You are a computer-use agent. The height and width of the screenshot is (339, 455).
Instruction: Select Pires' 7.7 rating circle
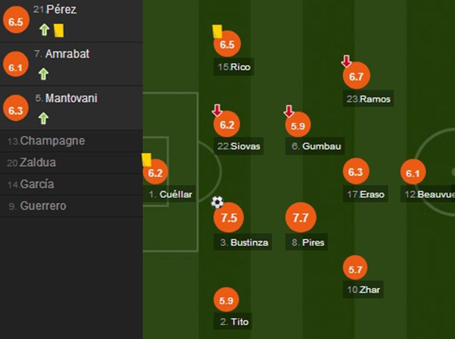[x=301, y=217]
